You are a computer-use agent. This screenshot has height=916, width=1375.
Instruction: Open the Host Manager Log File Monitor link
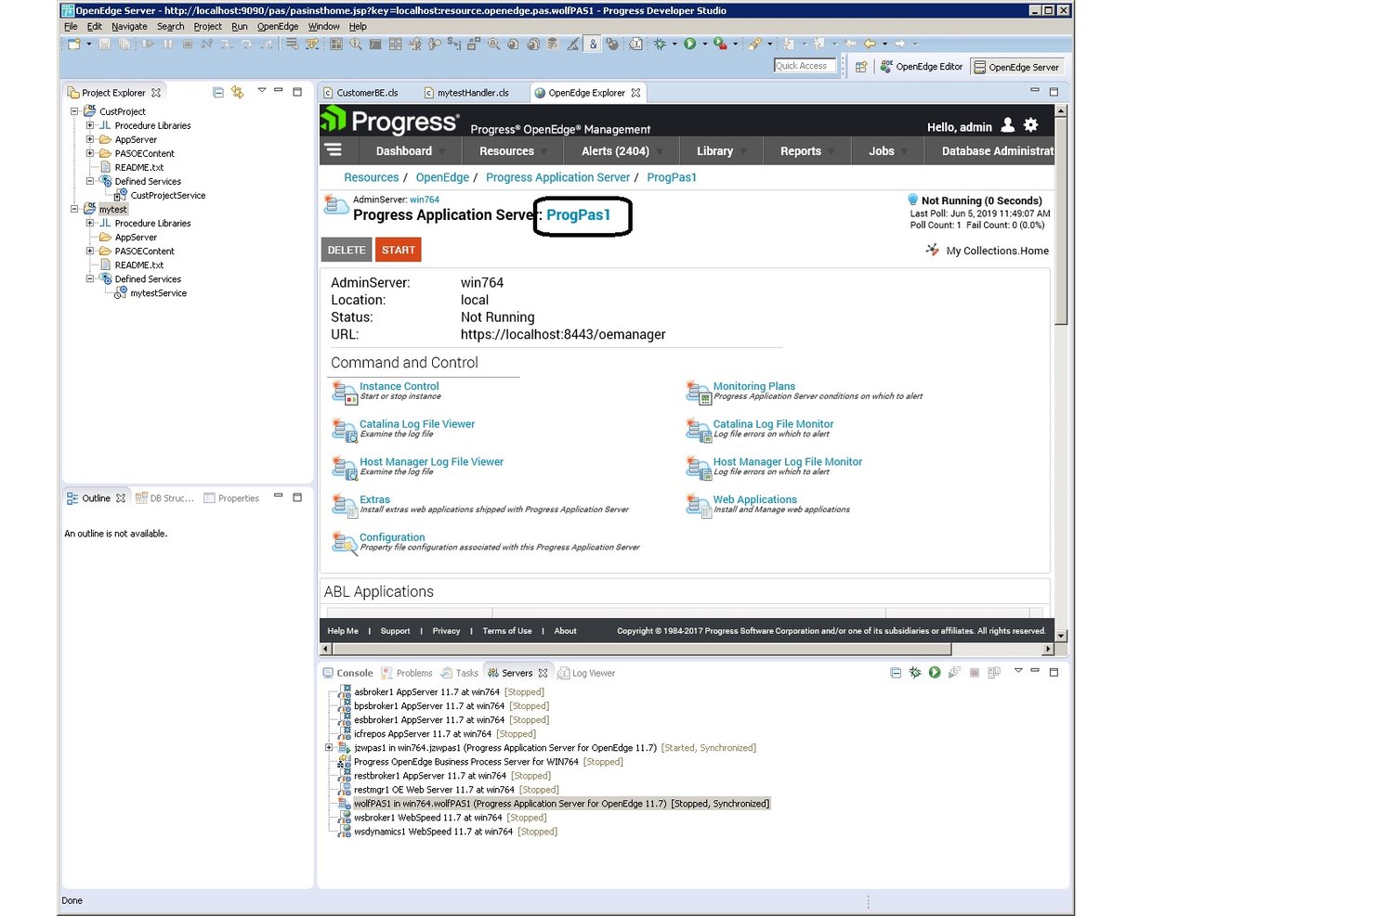tap(788, 462)
